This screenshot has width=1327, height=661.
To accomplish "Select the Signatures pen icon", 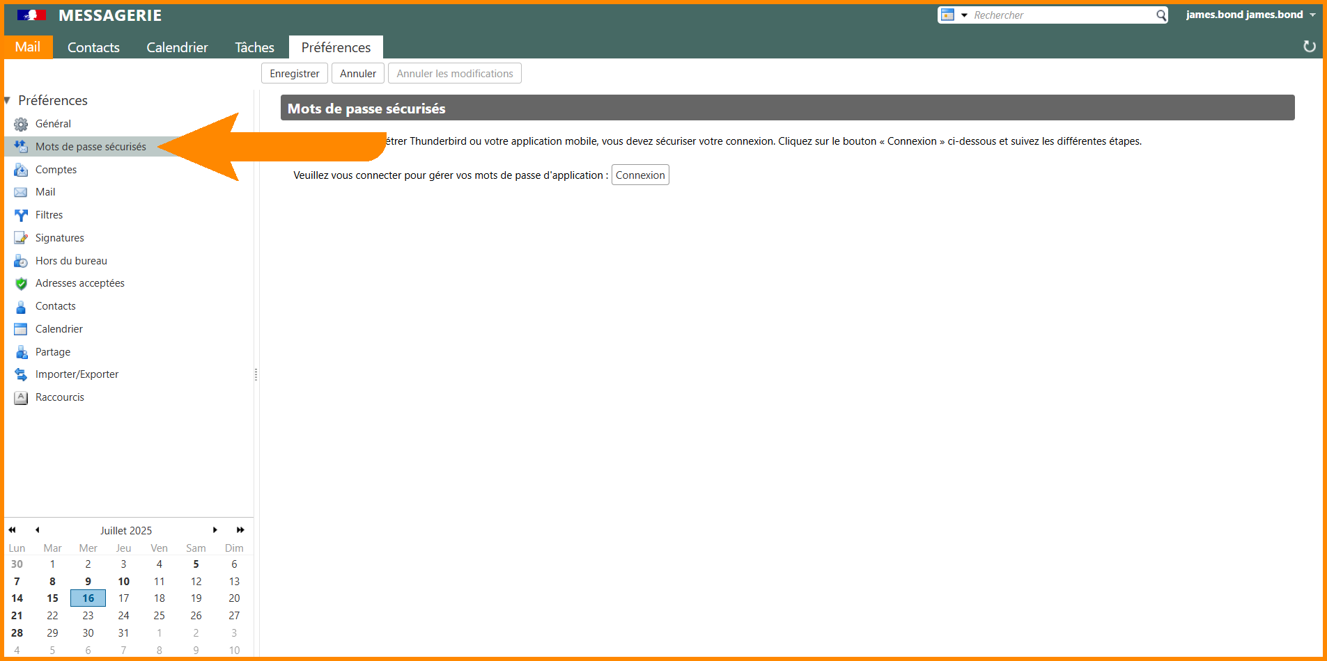I will click(x=21, y=239).
